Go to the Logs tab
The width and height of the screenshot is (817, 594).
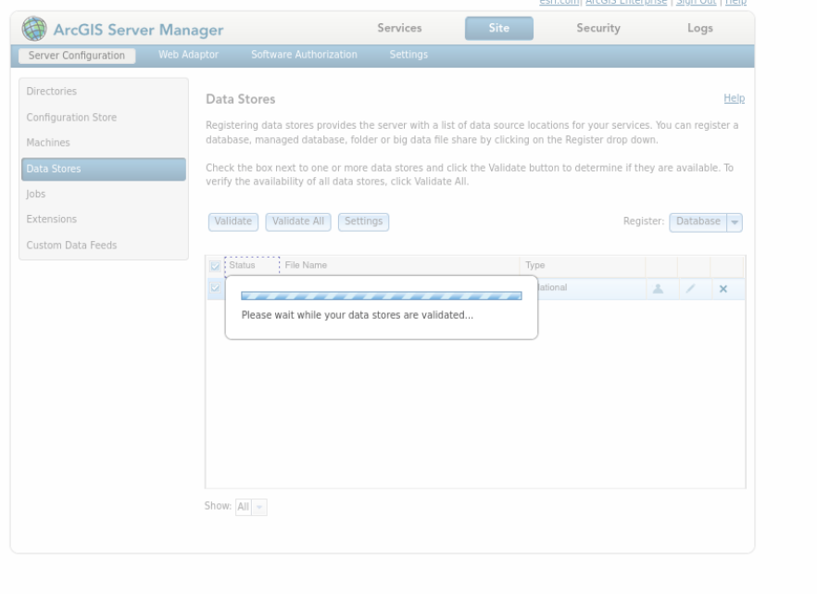(699, 28)
